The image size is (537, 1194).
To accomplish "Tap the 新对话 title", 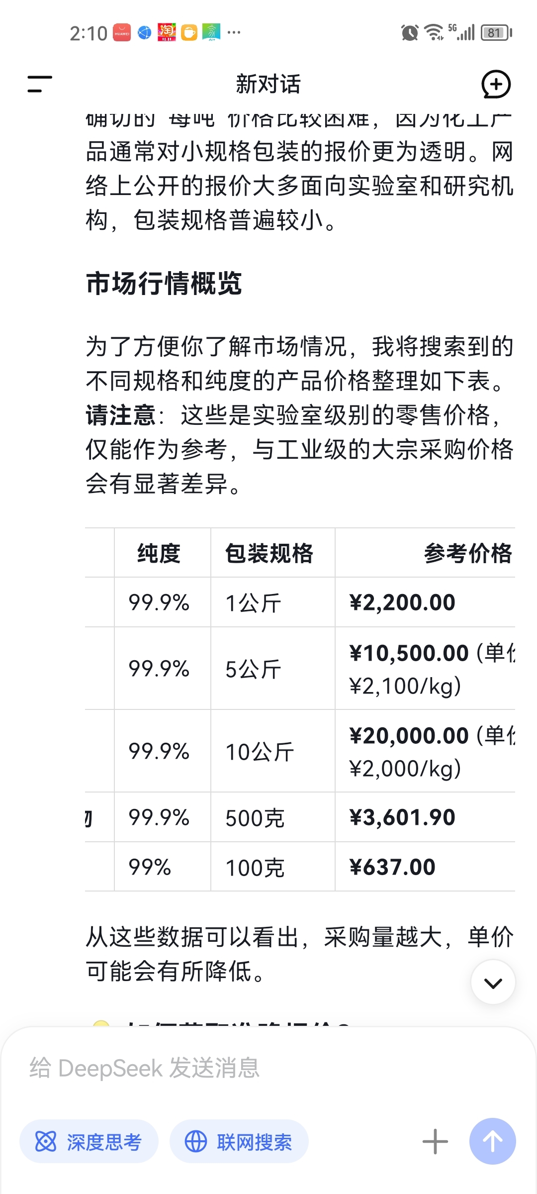I will pos(268,84).
